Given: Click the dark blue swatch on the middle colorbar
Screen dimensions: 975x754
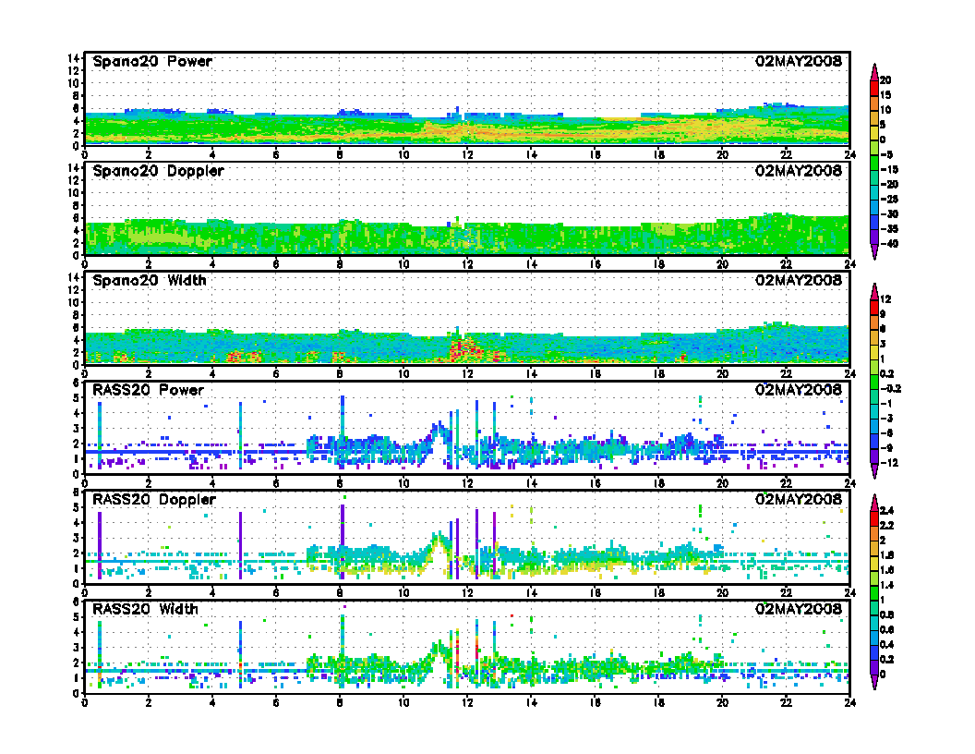Looking at the screenshot, I should [874, 441].
